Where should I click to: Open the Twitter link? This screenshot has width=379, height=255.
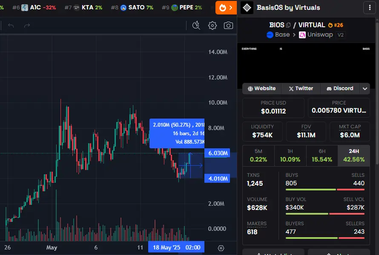(301, 88)
